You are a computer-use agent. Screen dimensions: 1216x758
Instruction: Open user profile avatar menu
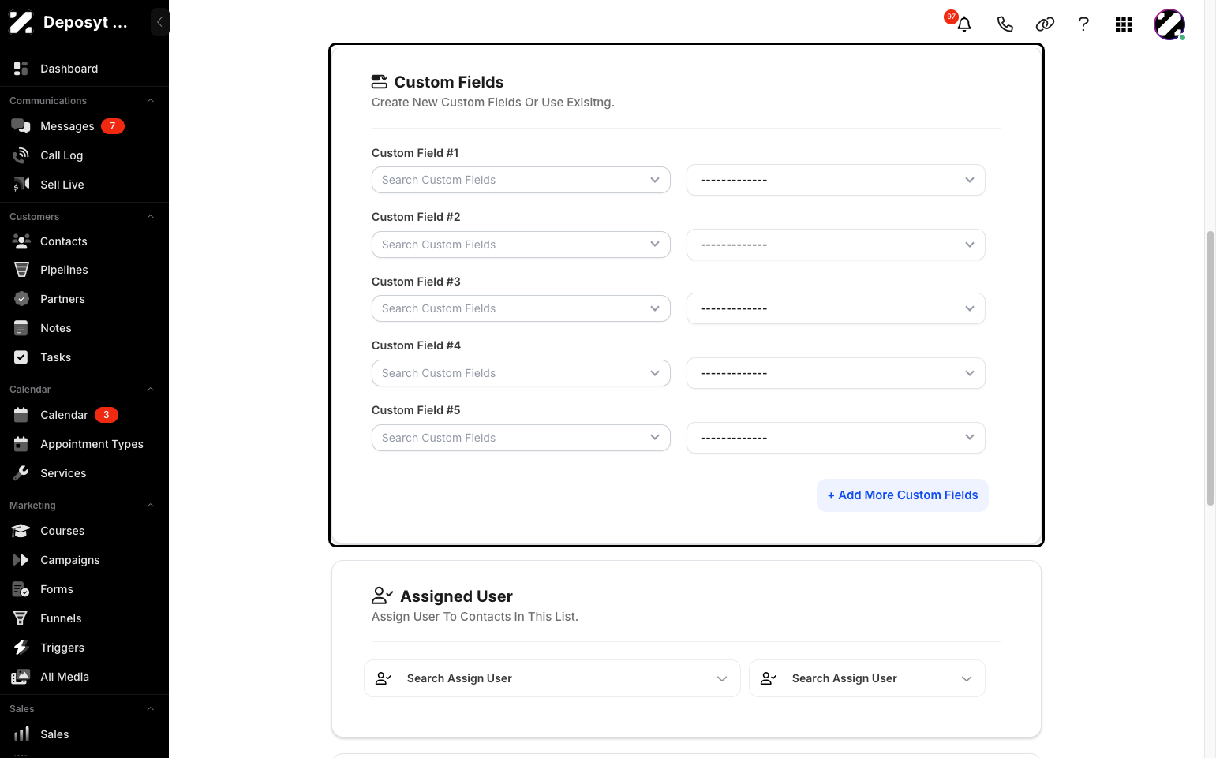tap(1169, 24)
